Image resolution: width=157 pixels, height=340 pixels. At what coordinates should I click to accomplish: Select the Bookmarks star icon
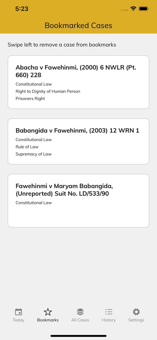coord(48,312)
